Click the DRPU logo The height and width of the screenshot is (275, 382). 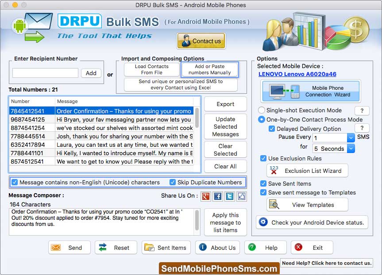[x=80, y=21]
